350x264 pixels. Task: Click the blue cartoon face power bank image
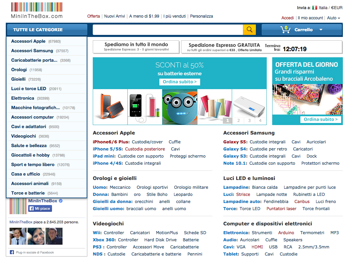click(x=180, y=107)
